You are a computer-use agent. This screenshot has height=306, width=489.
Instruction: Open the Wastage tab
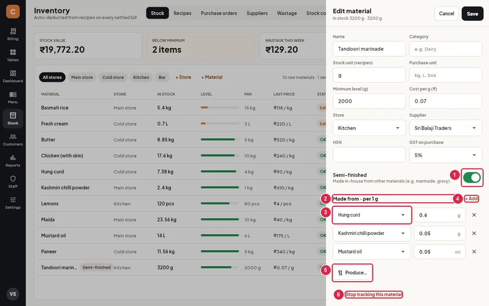[x=287, y=13]
